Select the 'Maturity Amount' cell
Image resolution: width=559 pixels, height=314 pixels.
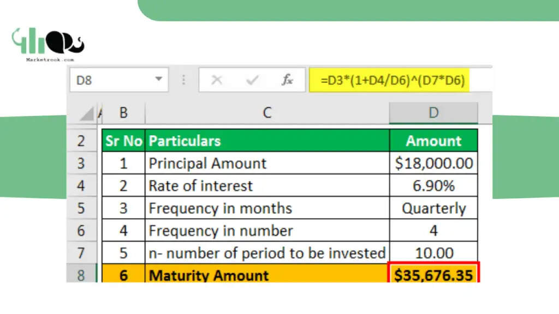(x=267, y=274)
